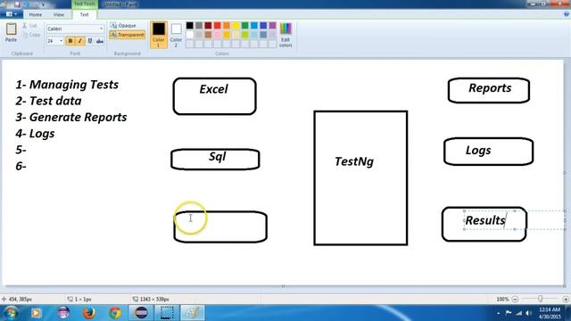571x321 pixels.
Task: Pick the yellow color swatch
Action: click(236, 26)
